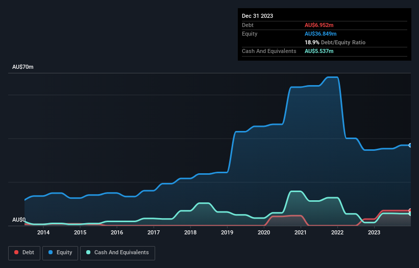Select the 2014 x-axis label

point(43,232)
